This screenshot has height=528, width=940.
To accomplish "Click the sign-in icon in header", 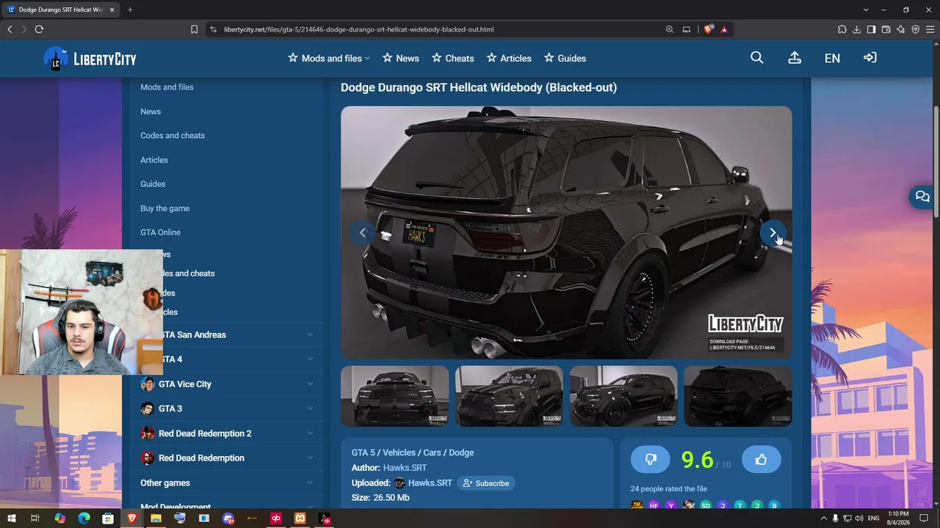I will coord(870,58).
